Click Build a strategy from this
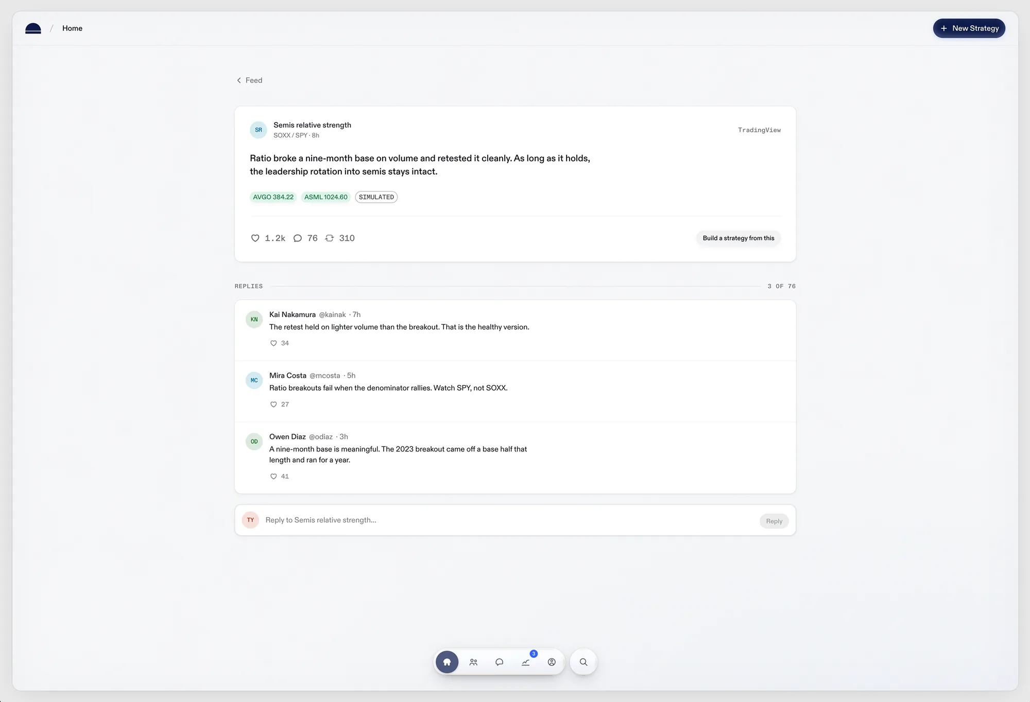Screen dimensions: 1030x702 (739, 238)
